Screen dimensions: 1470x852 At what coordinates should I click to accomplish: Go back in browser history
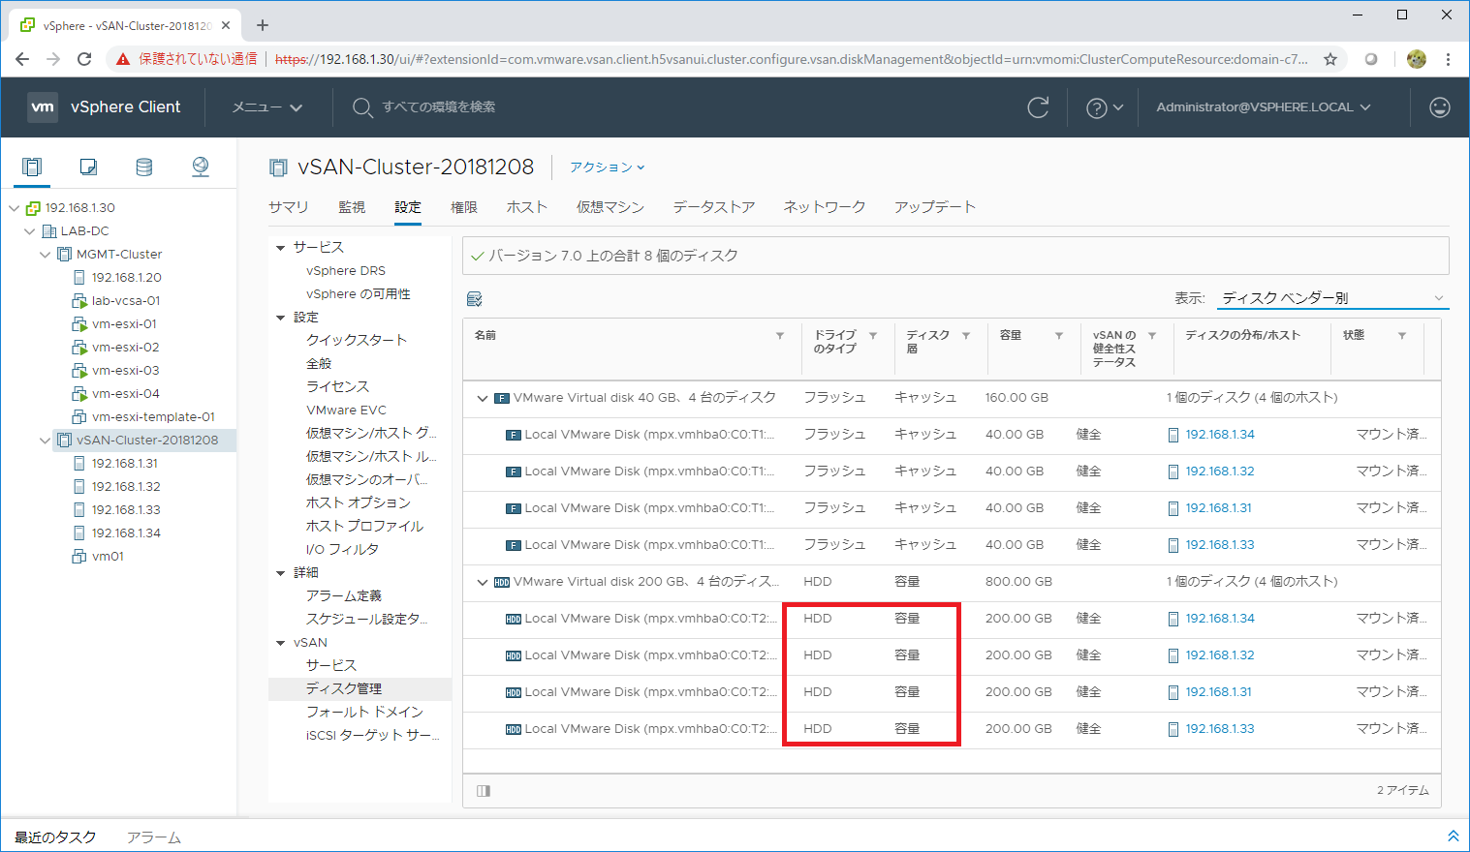[x=22, y=59]
